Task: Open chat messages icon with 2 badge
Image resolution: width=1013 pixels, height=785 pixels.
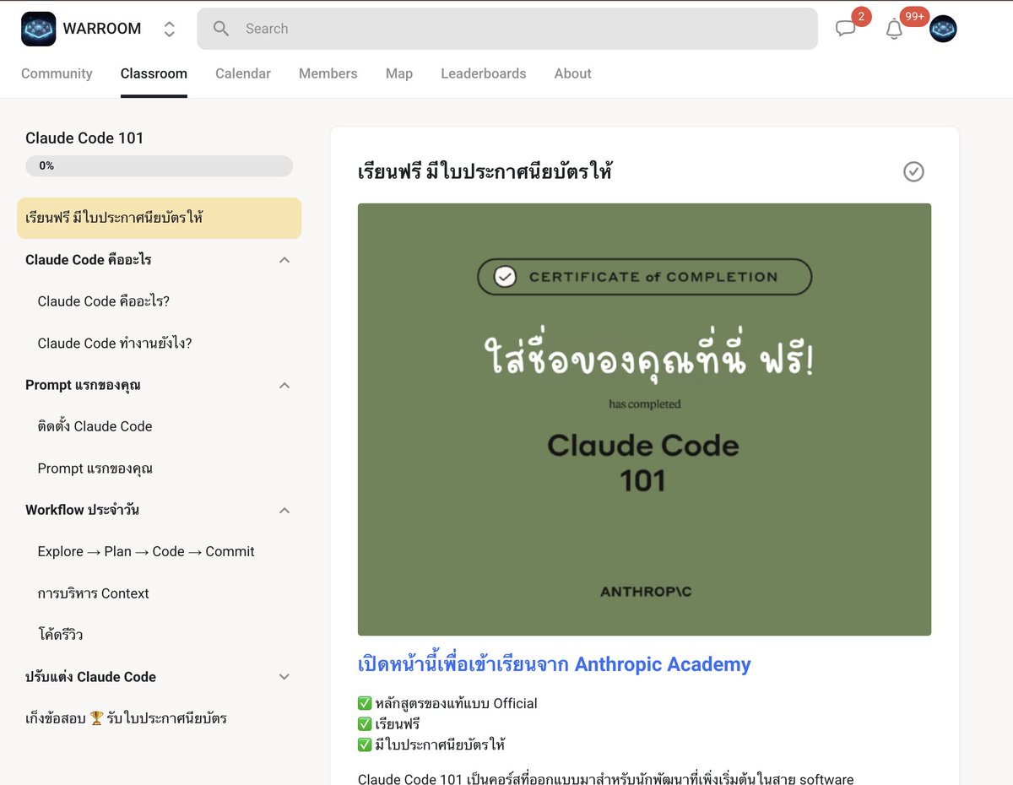Action: (x=846, y=29)
